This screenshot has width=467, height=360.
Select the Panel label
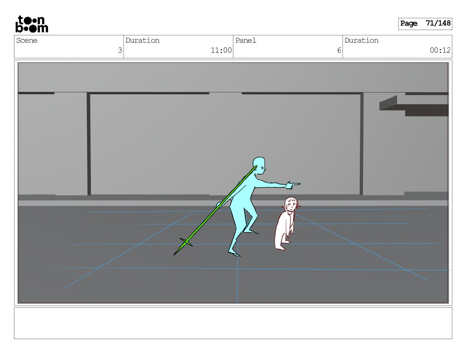point(246,41)
